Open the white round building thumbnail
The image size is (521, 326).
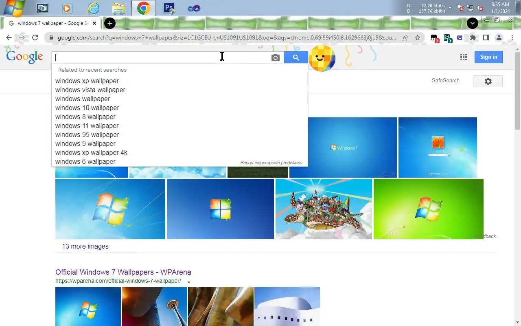(x=287, y=306)
